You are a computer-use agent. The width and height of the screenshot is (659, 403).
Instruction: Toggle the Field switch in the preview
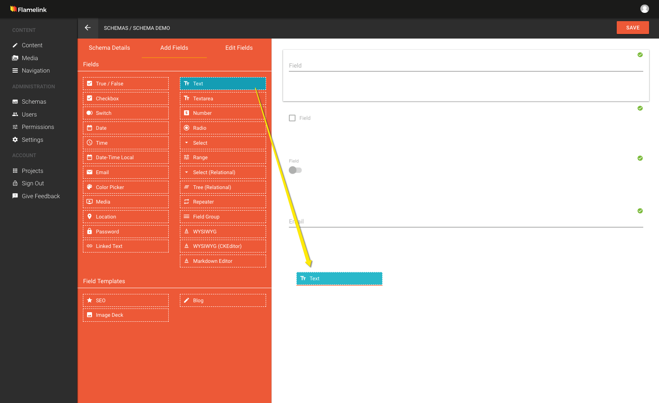point(295,170)
